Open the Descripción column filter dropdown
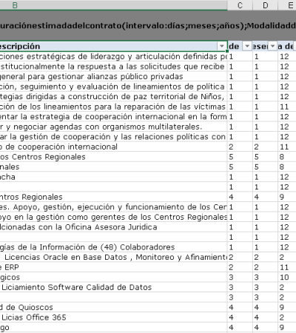Image resolution: width=296 pixels, height=333 pixels. (x=221, y=46)
